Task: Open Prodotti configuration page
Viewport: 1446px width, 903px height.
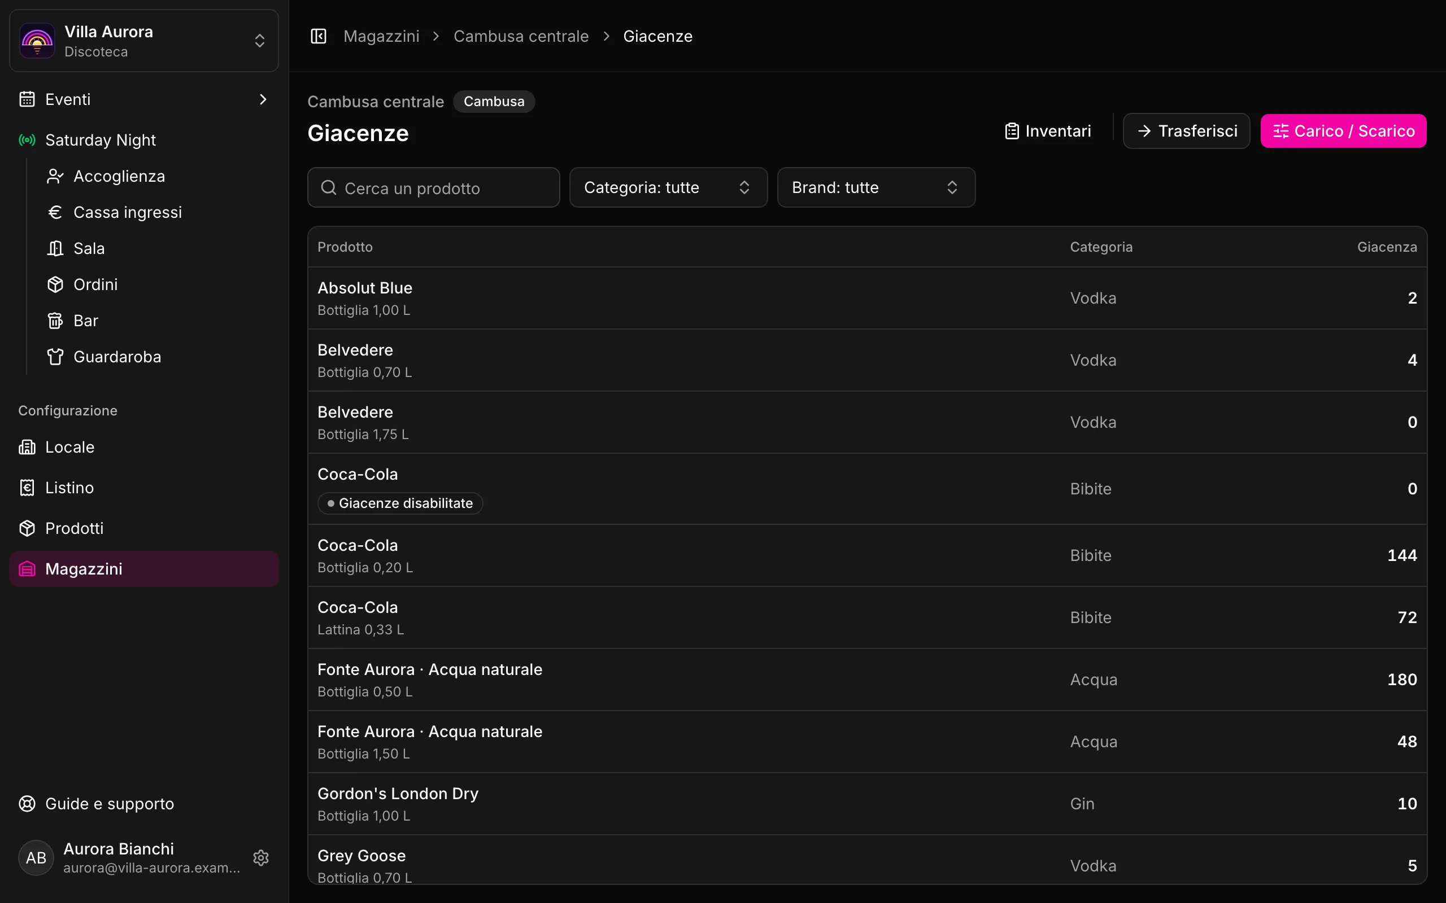Action: (x=144, y=528)
